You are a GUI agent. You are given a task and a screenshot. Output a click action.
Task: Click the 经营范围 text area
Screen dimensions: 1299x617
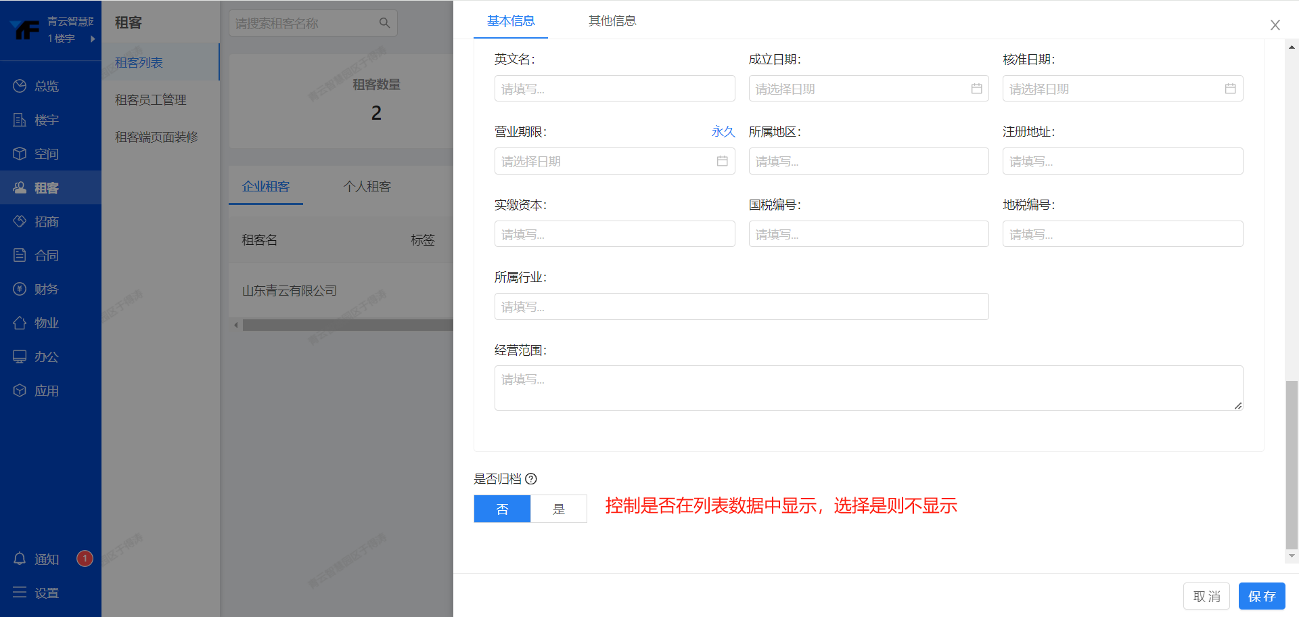click(868, 388)
